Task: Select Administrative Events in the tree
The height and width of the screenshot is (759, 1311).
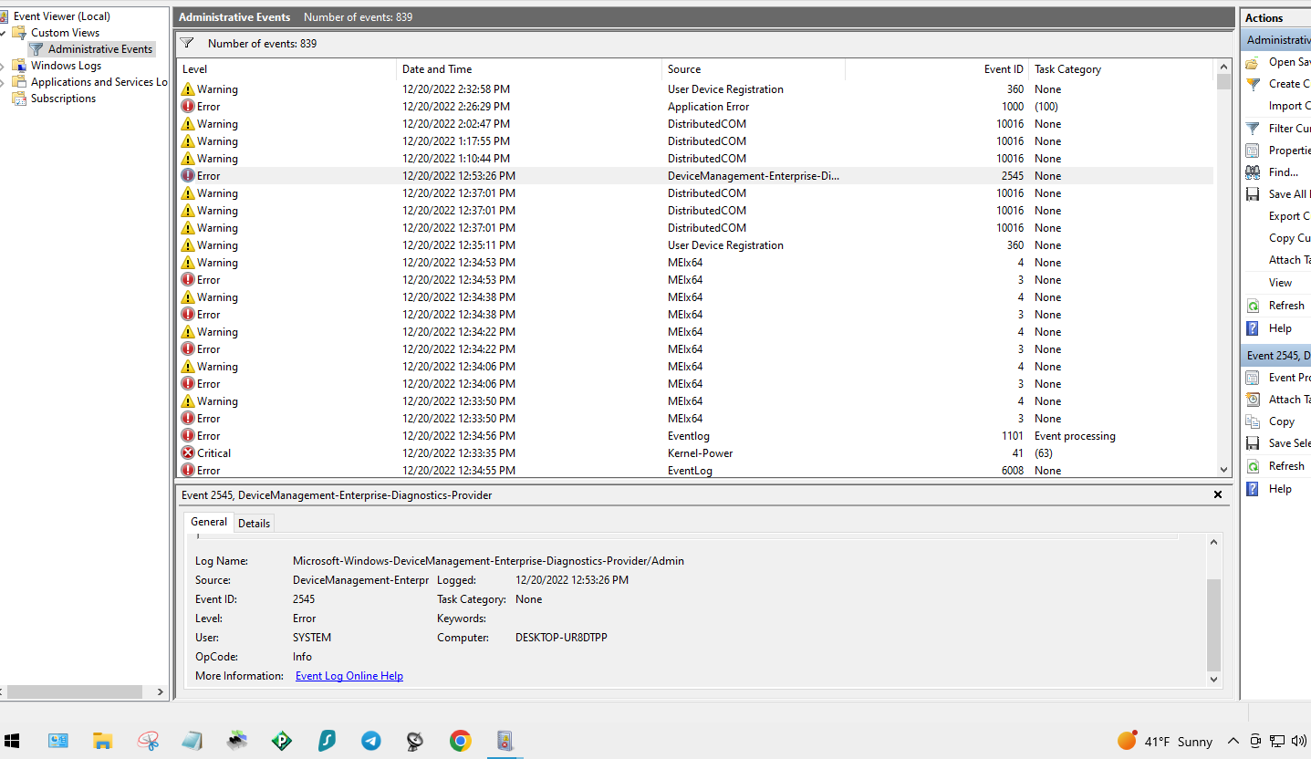Action: [100, 49]
